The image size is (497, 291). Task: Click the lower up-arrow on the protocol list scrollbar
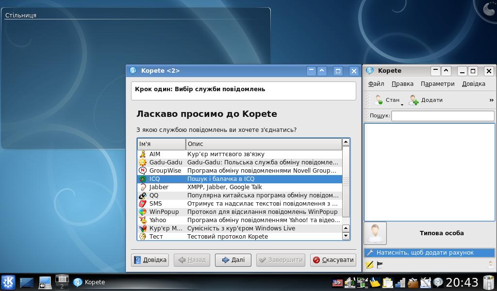(x=346, y=228)
